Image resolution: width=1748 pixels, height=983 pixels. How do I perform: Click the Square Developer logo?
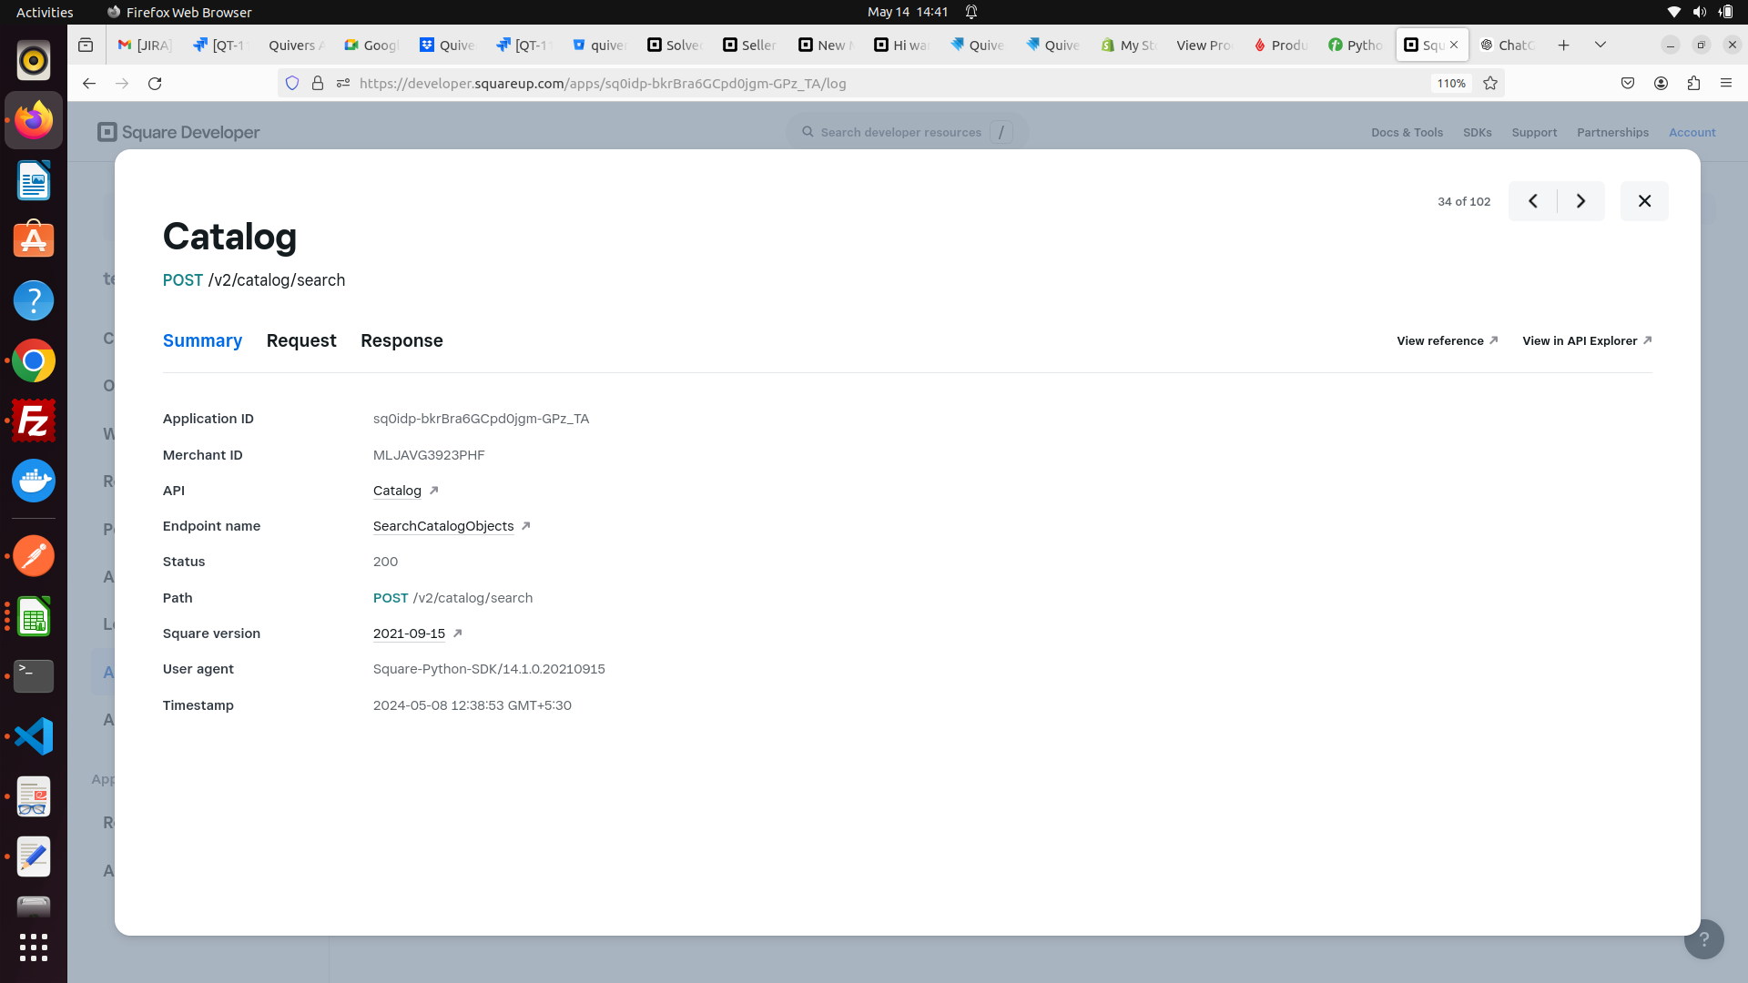[178, 131]
